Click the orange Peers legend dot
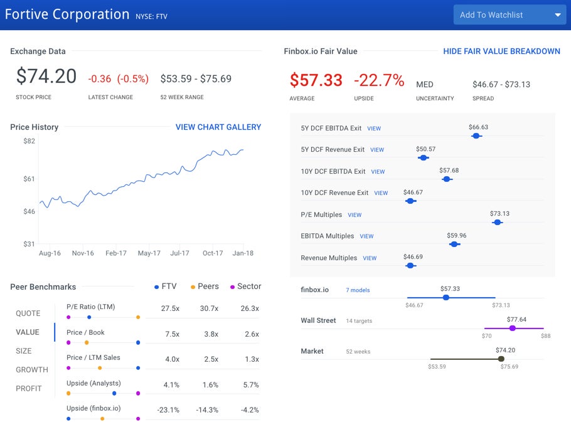Image resolution: width=571 pixels, height=432 pixels. pyautogui.click(x=193, y=287)
